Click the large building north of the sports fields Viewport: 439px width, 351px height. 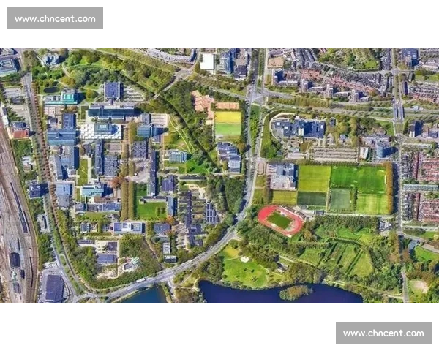coord(299,128)
